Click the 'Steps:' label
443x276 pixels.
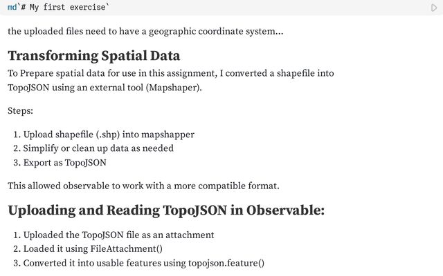tap(20, 110)
